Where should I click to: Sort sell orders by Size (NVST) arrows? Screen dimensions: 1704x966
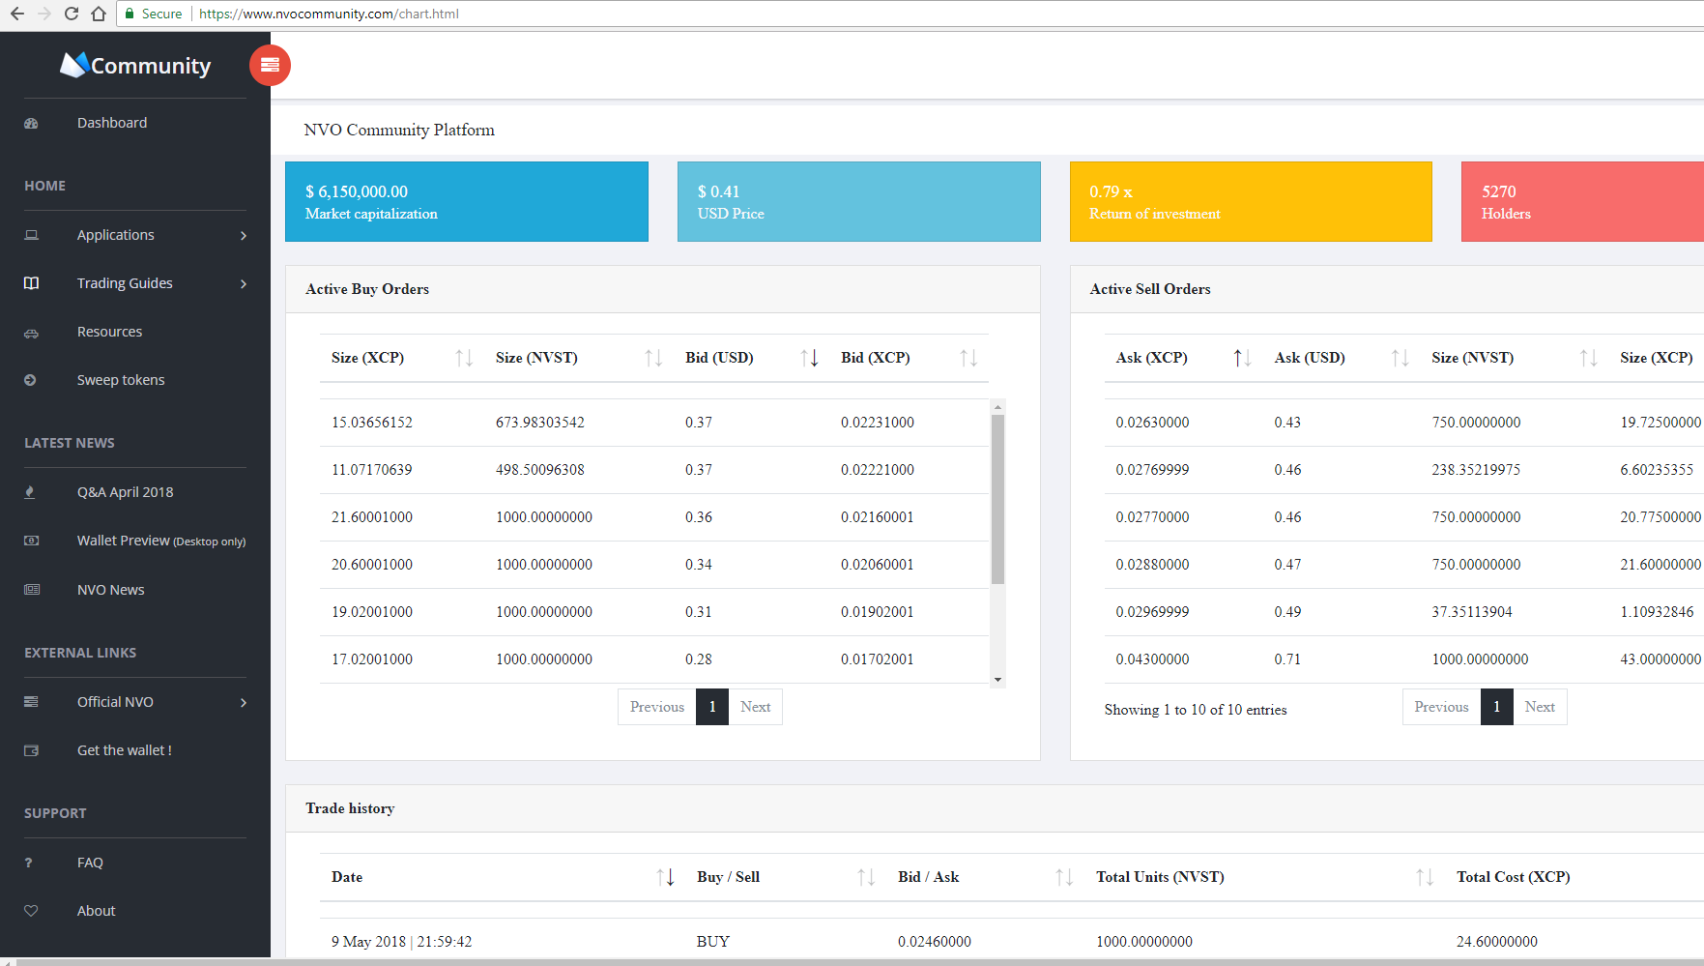click(x=1588, y=358)
